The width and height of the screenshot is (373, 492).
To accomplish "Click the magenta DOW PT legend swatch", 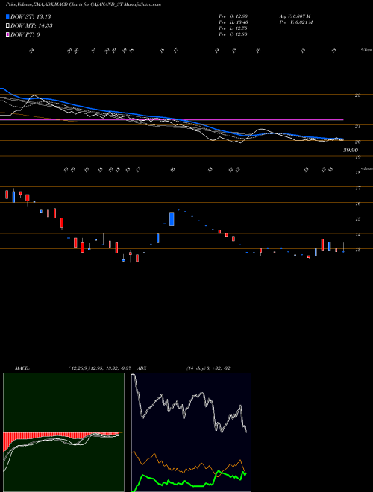I will pyautogui.click(x=7, y=34).
